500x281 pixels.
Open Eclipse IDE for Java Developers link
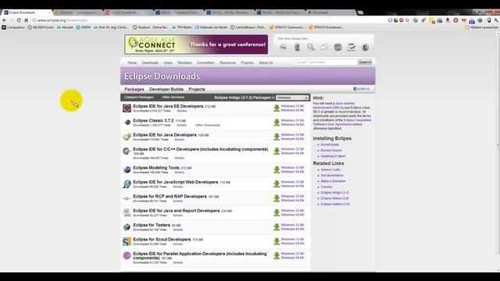coord(165,135)
